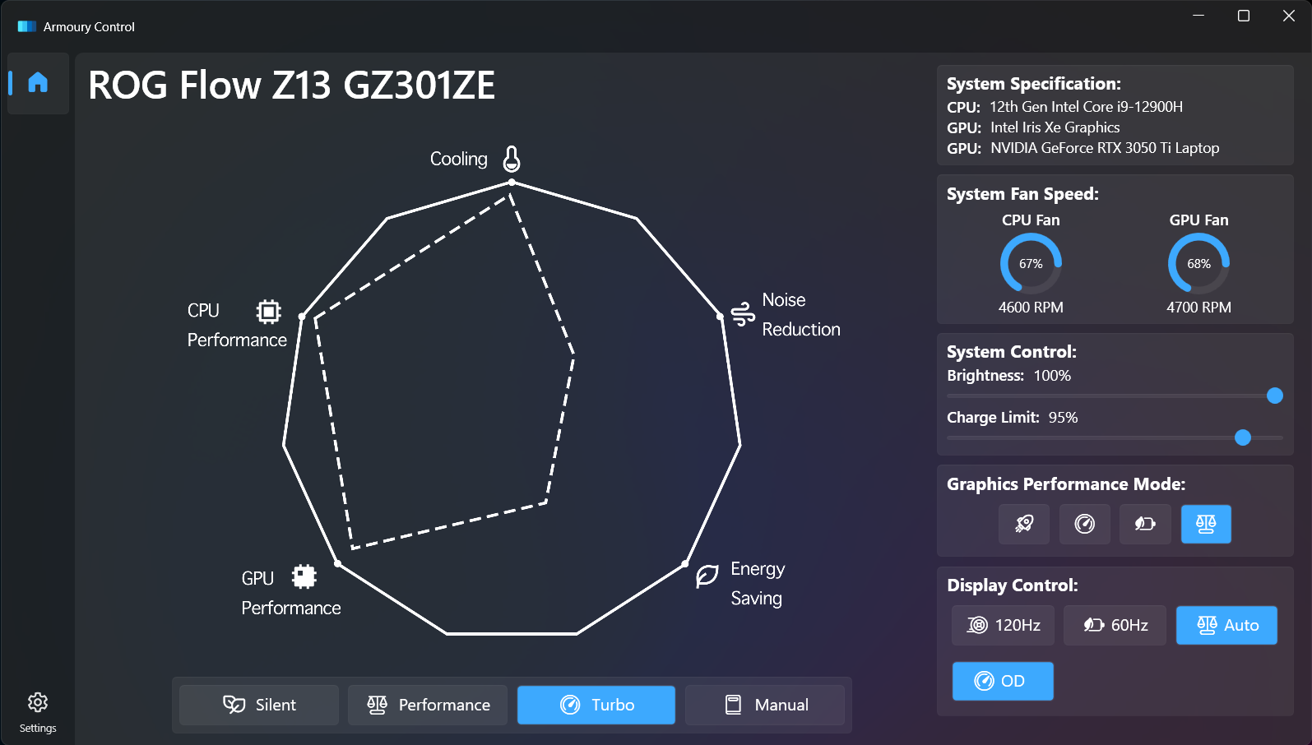Click the Armoury Control app icon in title bar

(x=27, y=26)
